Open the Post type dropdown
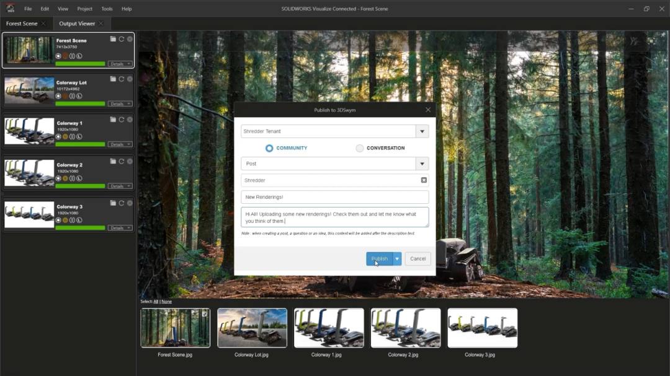This screenshot has width=670, height=376. 422,163
